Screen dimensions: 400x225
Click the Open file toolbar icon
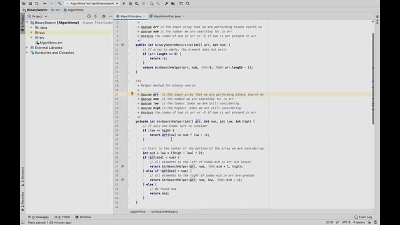pos(24,4)
